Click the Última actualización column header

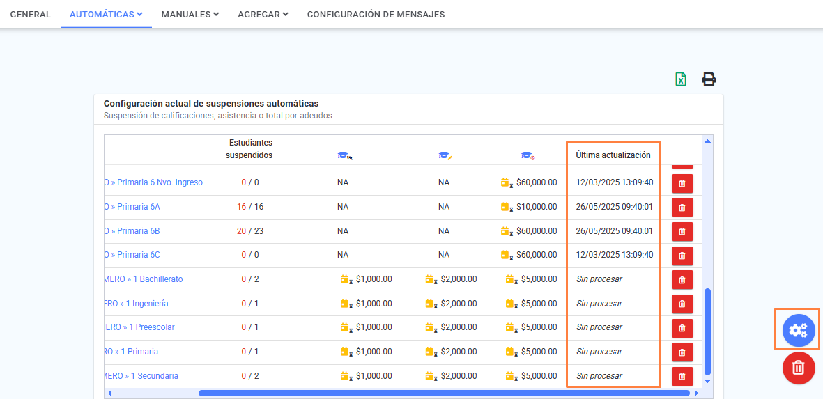pos(613,155)
